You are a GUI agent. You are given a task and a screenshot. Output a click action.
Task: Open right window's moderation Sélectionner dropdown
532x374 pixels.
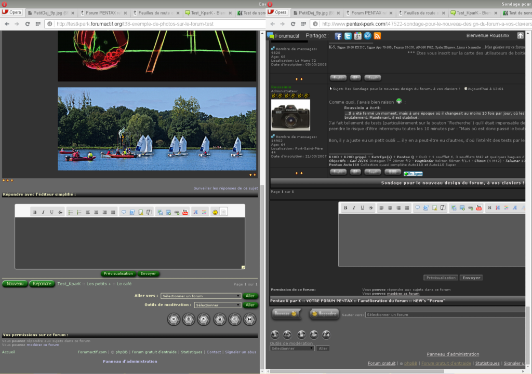292,349
